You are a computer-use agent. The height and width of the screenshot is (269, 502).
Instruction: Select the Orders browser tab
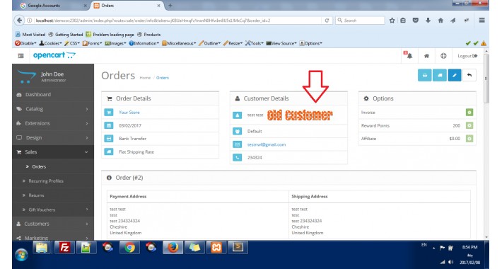[127, 6]
